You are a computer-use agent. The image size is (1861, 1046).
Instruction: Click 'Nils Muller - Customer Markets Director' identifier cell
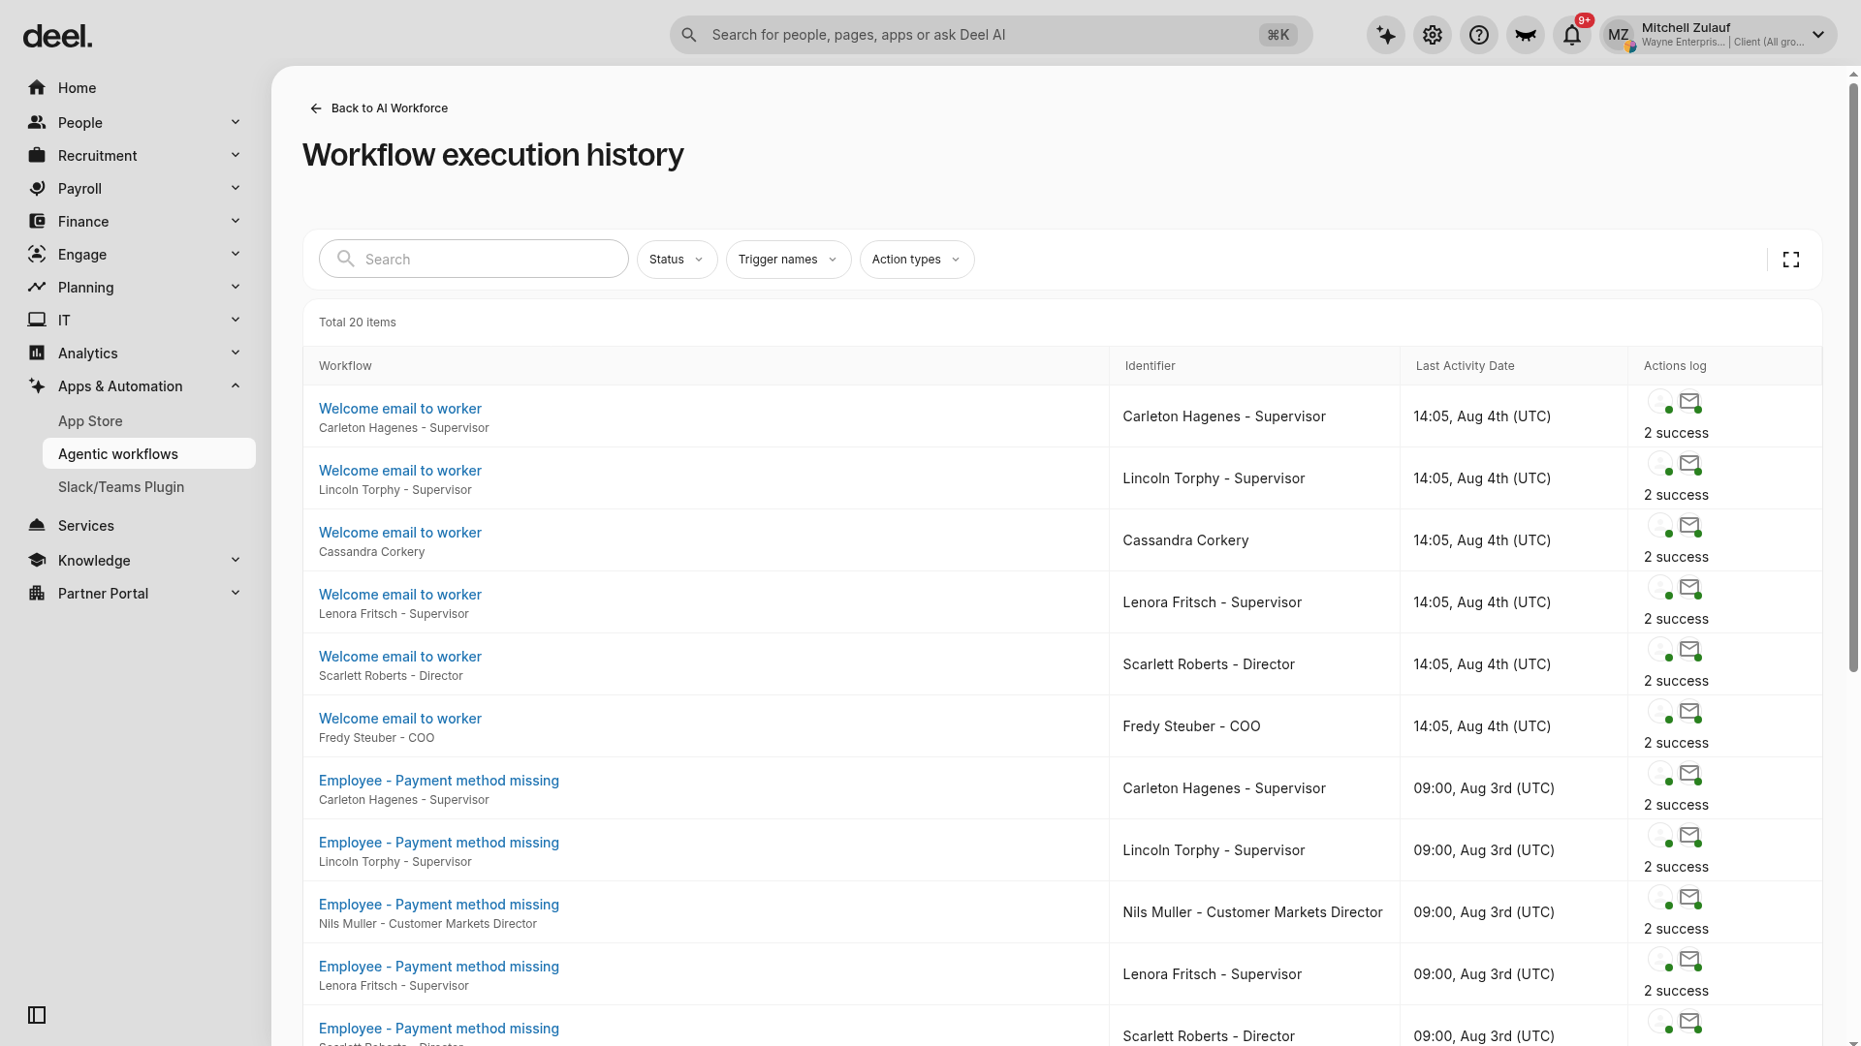click(1252, 912)
